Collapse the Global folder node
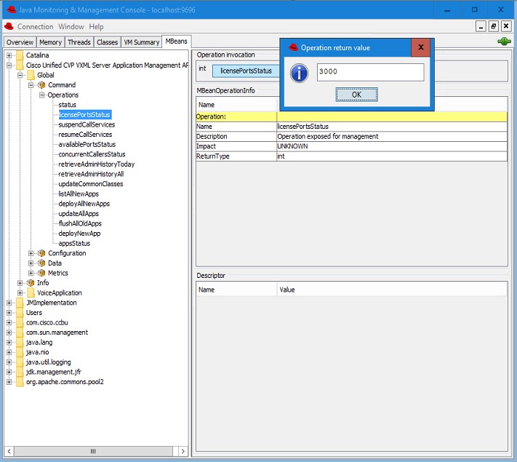The image size is (517, 462). [x=20, y=75]
